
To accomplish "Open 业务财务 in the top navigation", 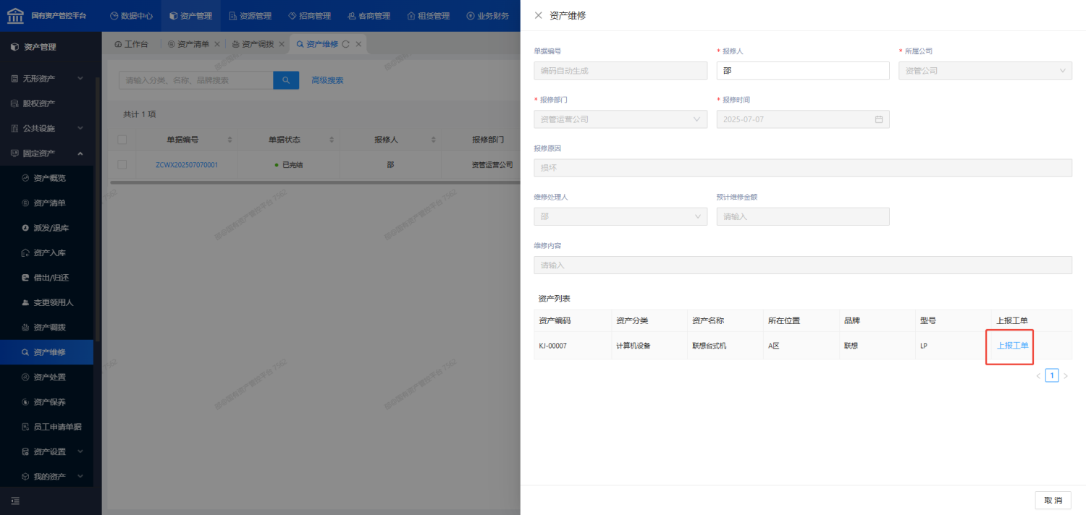I will pyautogui.click(x=488, y=15).
